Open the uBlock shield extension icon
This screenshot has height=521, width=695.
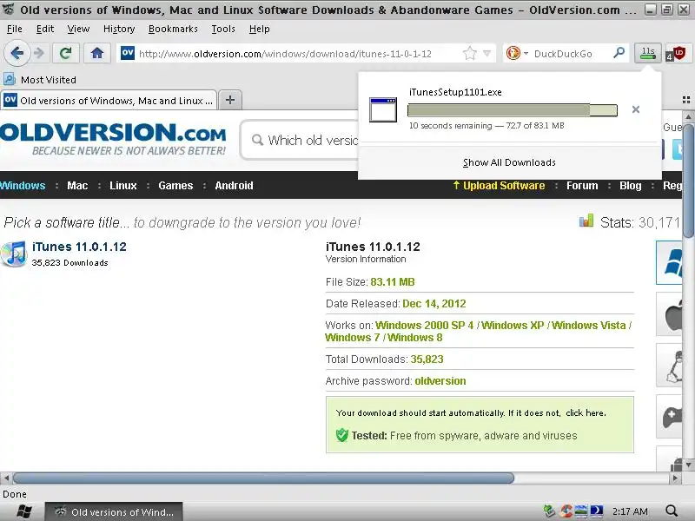(x=676, y=54)
